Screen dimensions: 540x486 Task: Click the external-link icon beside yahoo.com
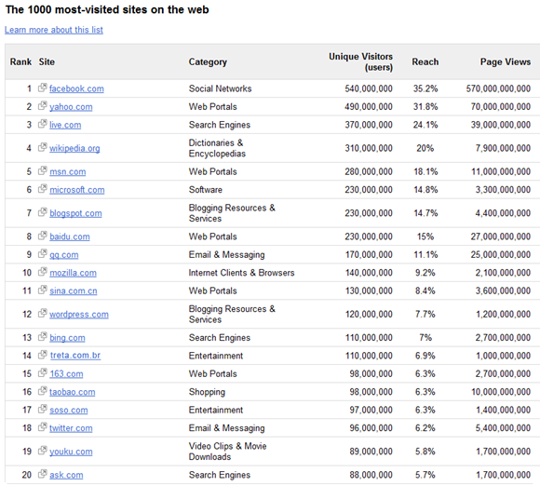[42, 106]
